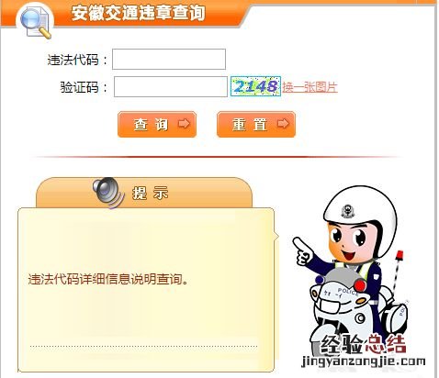Click the motorcycle's red headlight

tap(360, 285)
